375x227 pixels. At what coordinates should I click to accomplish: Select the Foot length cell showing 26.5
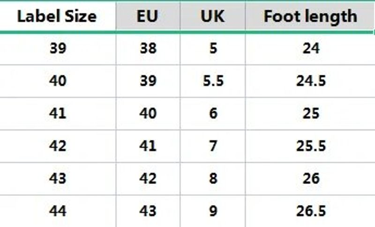click(311, 211)
